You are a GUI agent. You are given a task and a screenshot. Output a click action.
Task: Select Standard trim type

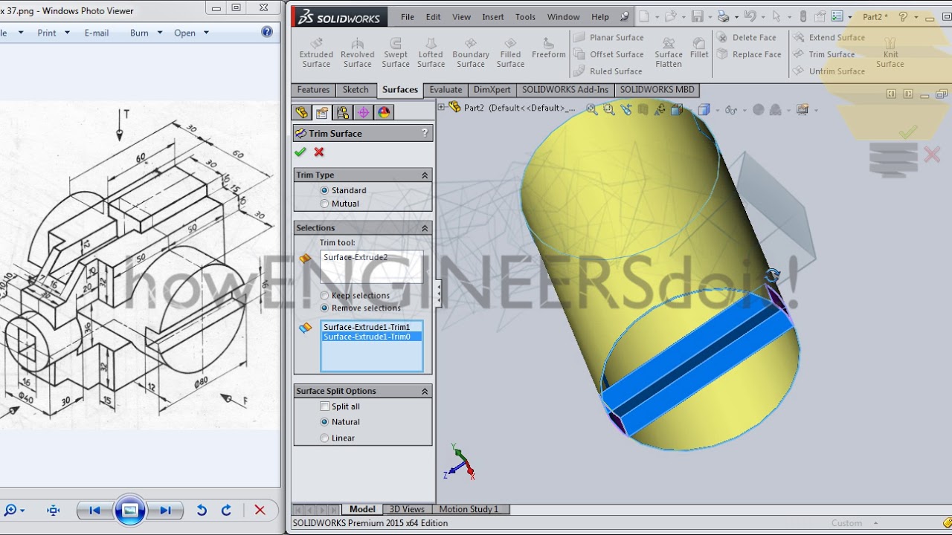point(324,190)
